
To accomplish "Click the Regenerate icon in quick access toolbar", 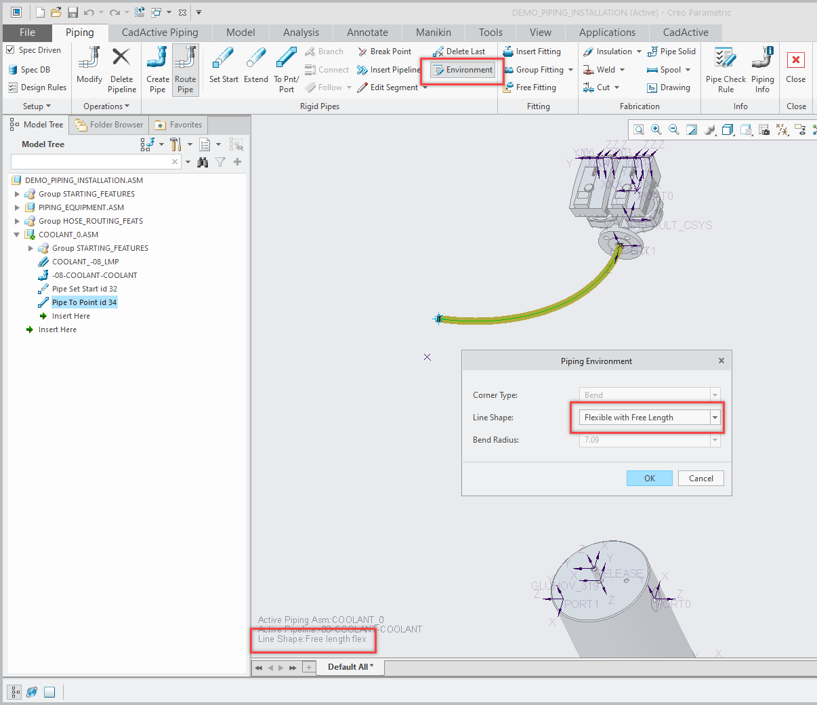I will coord(140,12).
